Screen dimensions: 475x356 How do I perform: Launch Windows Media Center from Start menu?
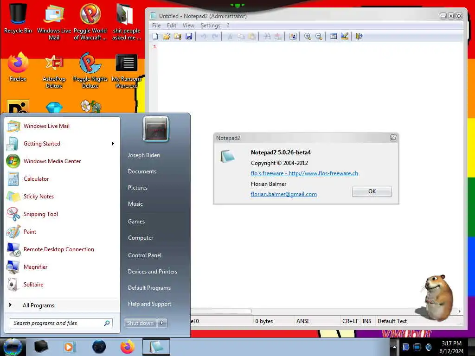(x=63, y=161)
